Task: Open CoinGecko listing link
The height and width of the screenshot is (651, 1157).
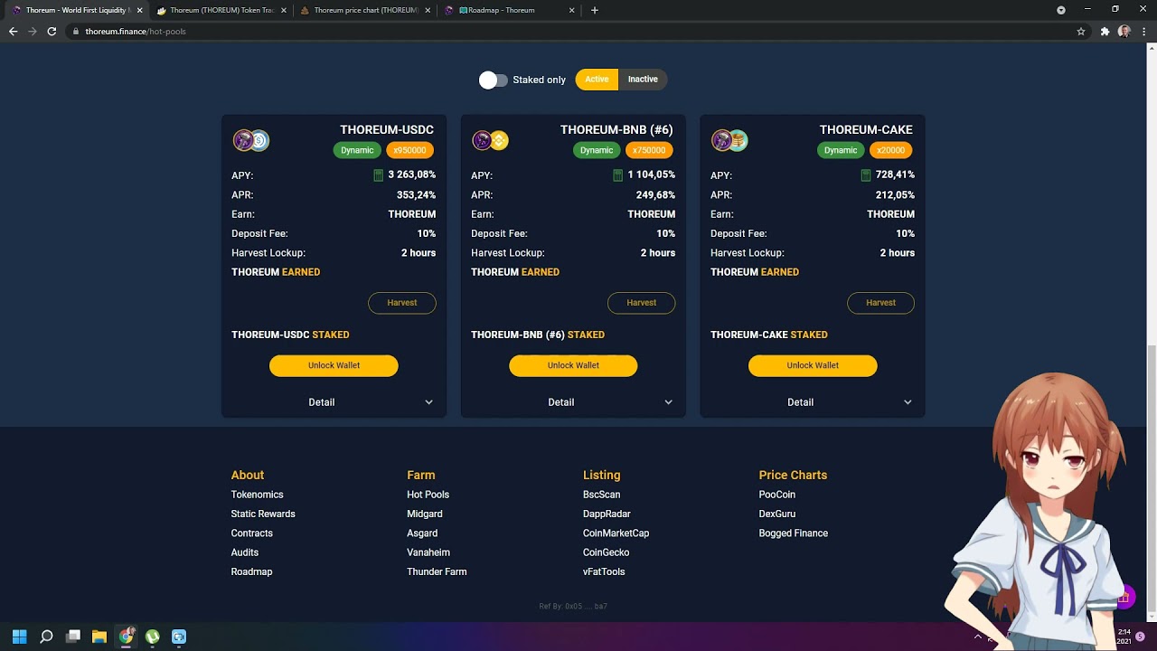Action: pos(606,552)
